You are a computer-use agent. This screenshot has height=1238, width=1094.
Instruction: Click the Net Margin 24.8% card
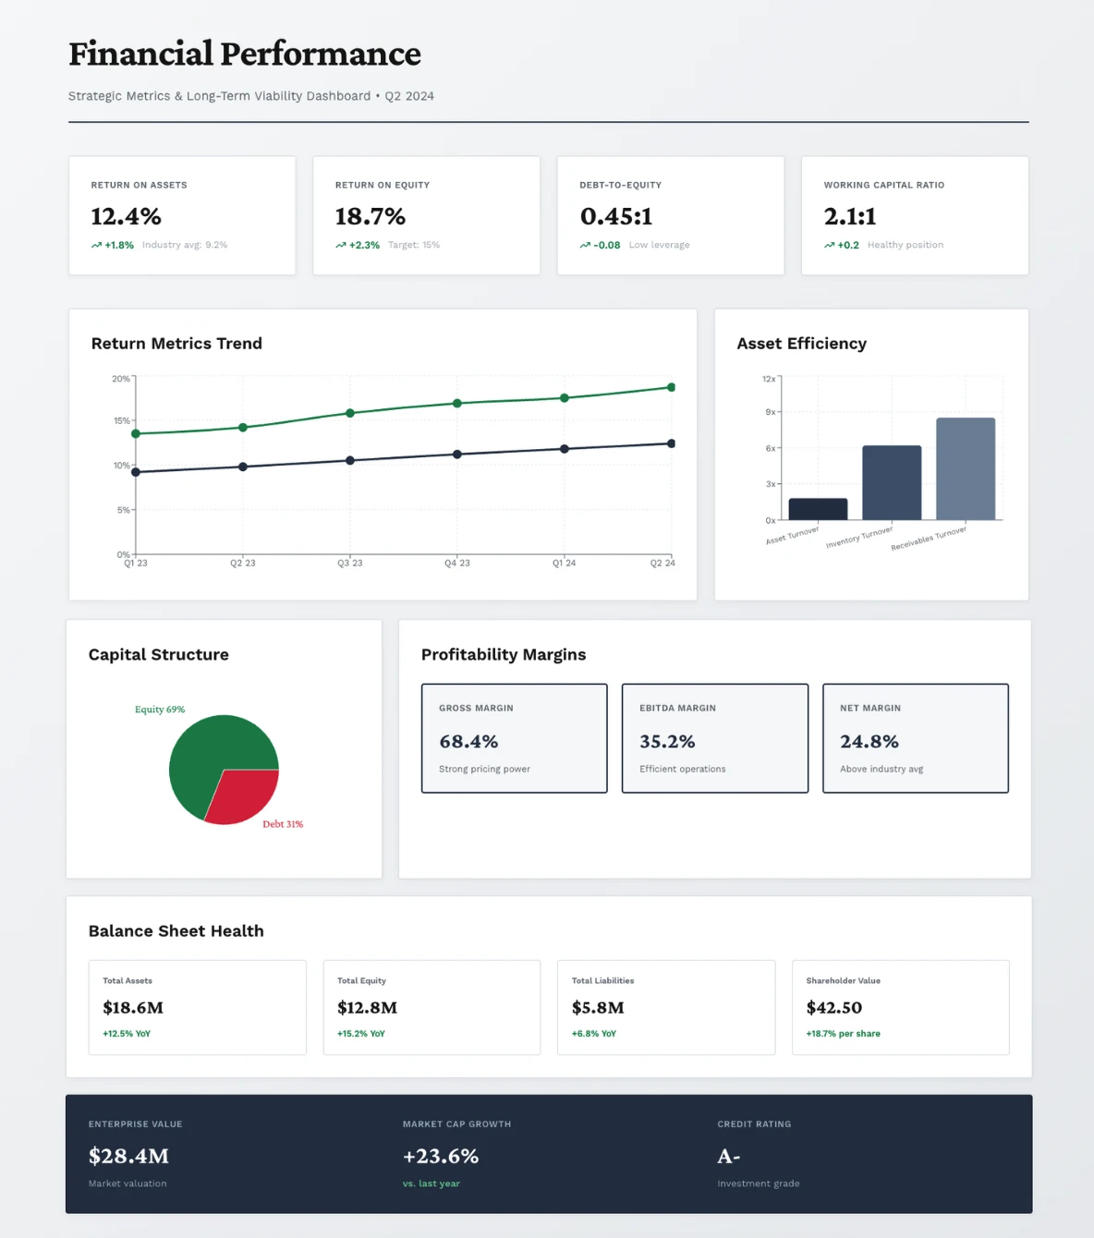click(x=915, y=738)
